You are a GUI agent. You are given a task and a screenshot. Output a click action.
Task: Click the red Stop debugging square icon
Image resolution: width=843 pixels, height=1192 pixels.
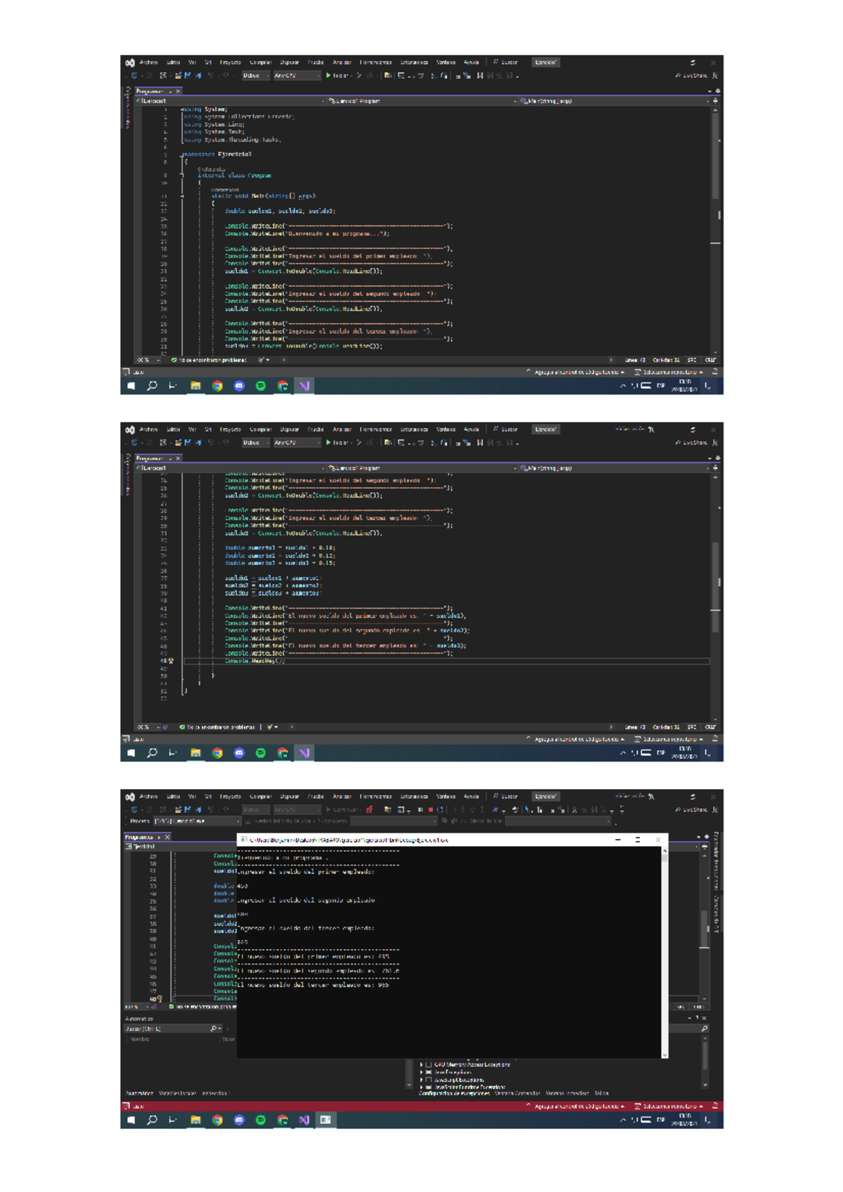430,809
